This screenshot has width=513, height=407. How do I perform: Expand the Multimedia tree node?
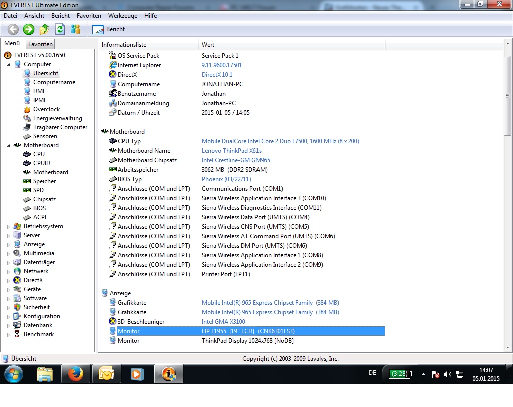coord(8,253)
